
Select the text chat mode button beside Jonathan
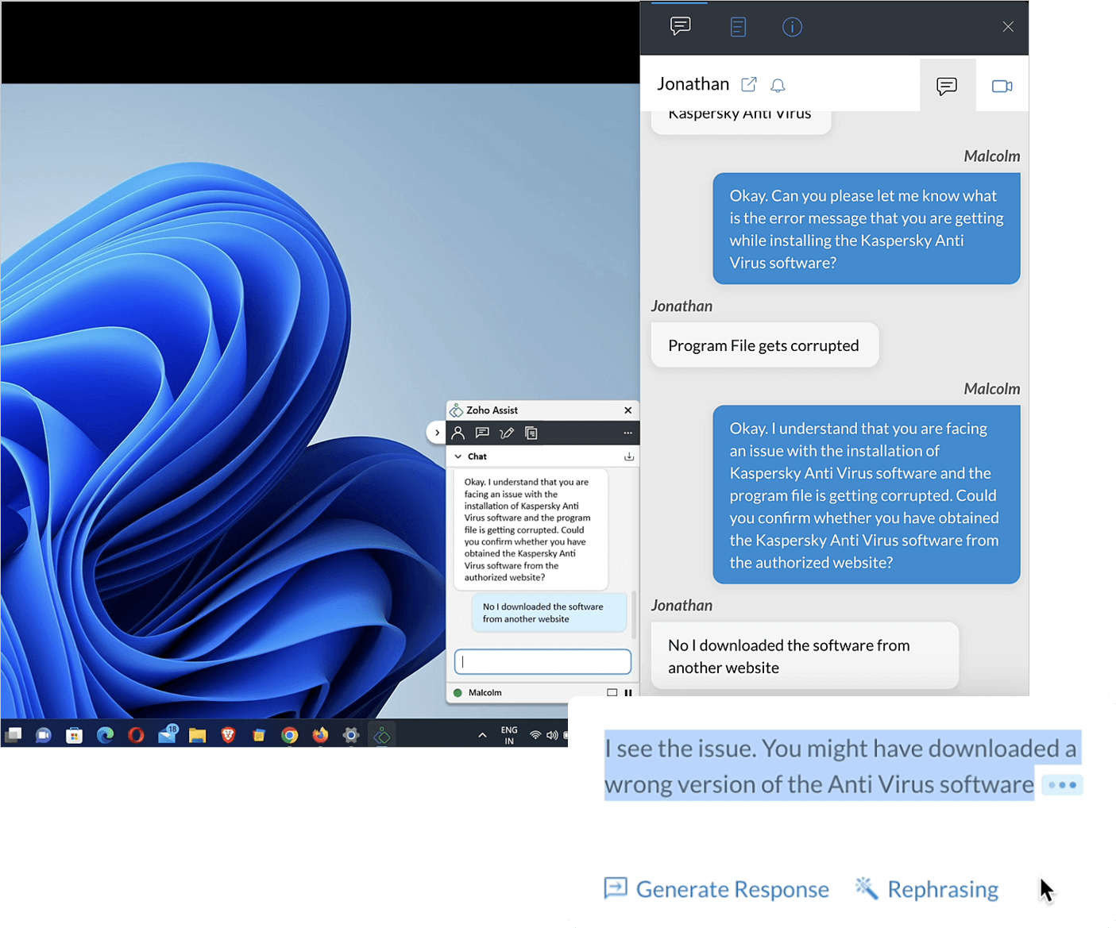[947, 86]
